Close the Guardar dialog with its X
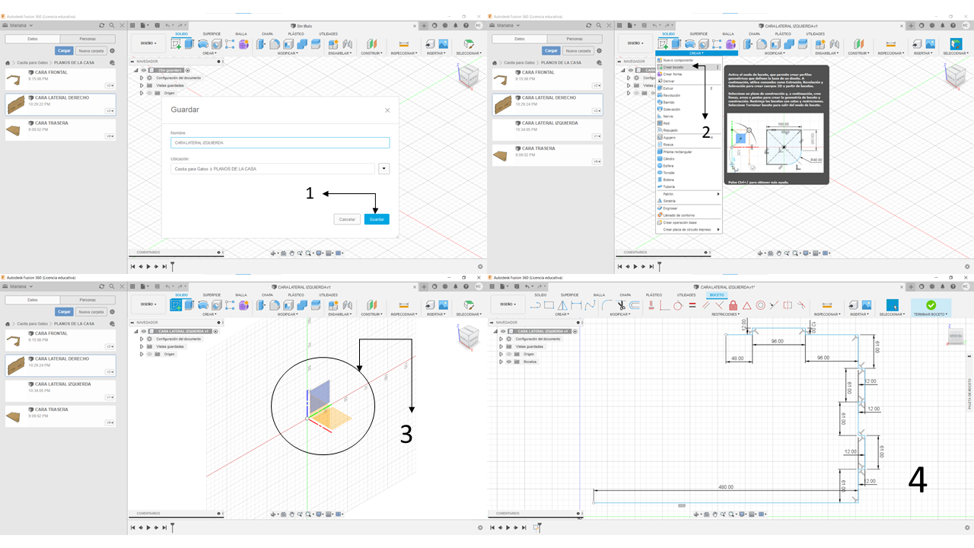This screenshot has width=974, height=548. [x=387, y=110]
